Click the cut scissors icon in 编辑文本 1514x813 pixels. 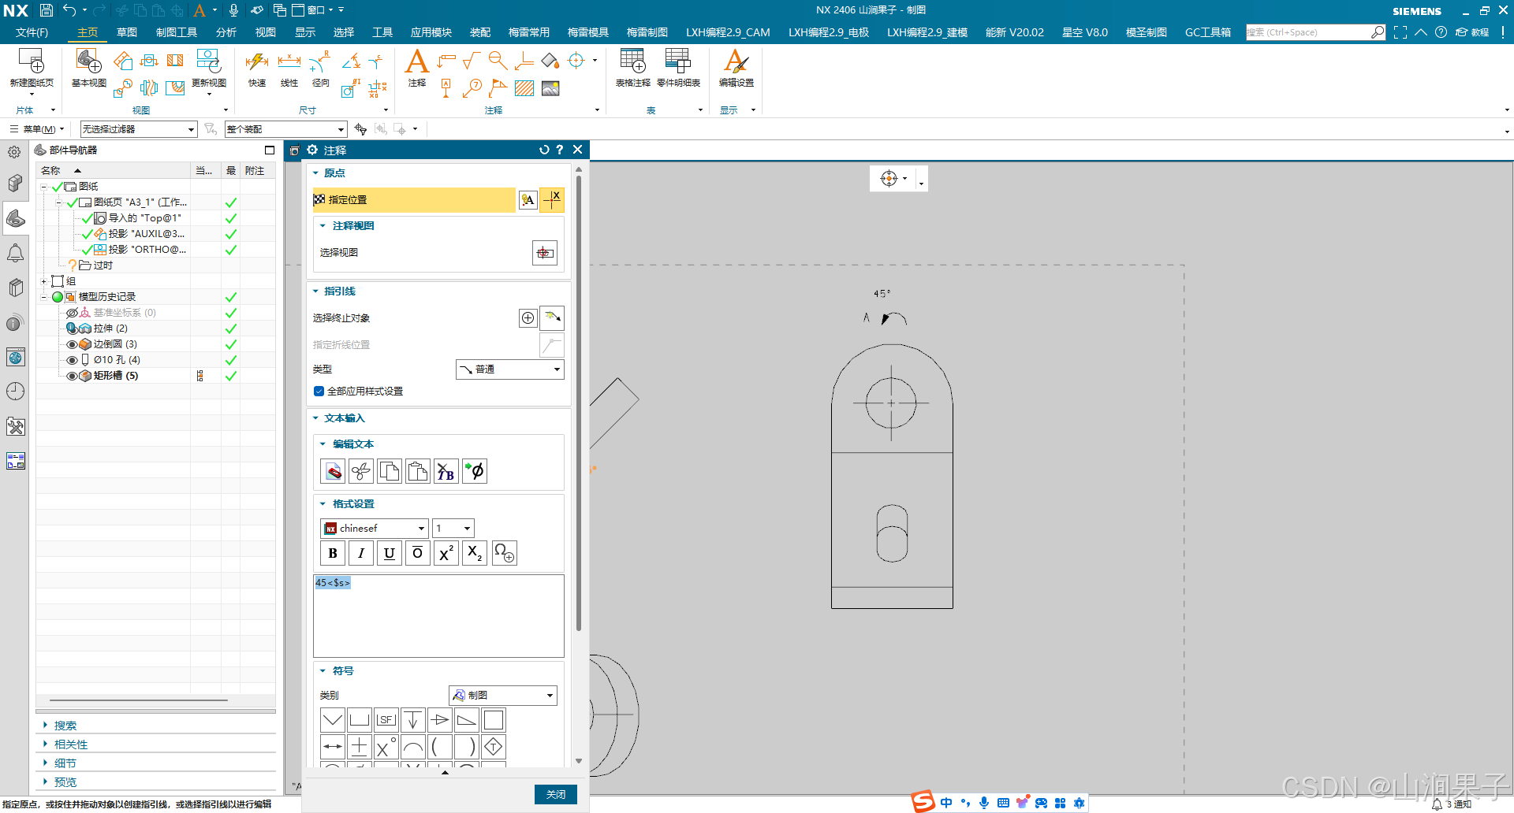pyautogui.click(x=361, y=471)
